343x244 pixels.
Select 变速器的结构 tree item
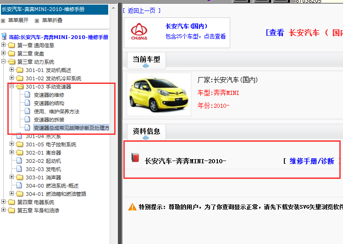(49, 103)
